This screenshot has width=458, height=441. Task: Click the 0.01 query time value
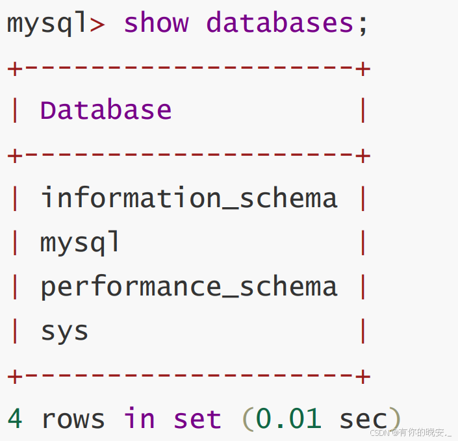pyautogui.click(x=288, y=419)
